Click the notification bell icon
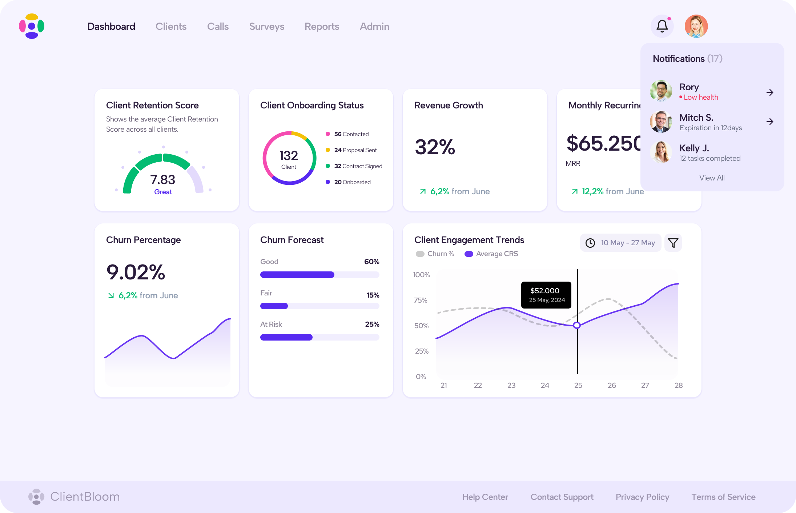This screenshot has height=513, width=796. 662,26
